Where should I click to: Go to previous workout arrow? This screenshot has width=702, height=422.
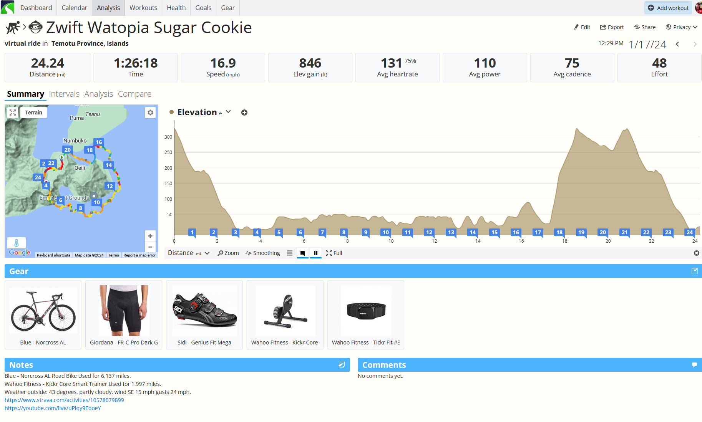tap(677, 44)
